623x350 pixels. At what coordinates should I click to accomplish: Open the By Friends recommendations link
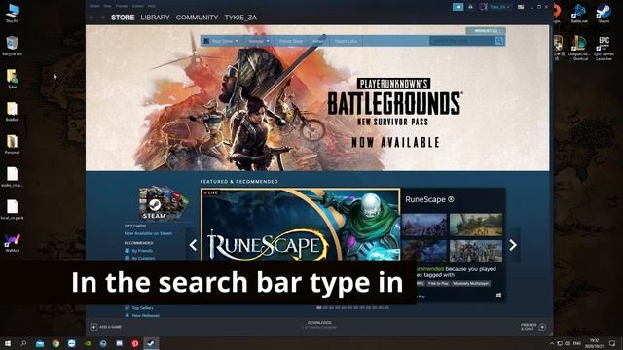point(142,251)
